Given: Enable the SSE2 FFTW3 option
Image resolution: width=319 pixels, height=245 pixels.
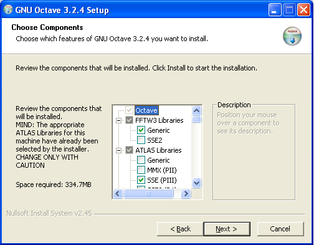Looking at the screenshot, I should tap(141, 140).
